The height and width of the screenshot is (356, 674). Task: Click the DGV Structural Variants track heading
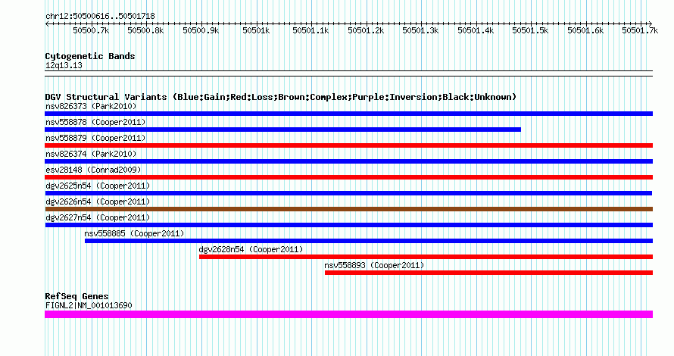pos(281,97)
